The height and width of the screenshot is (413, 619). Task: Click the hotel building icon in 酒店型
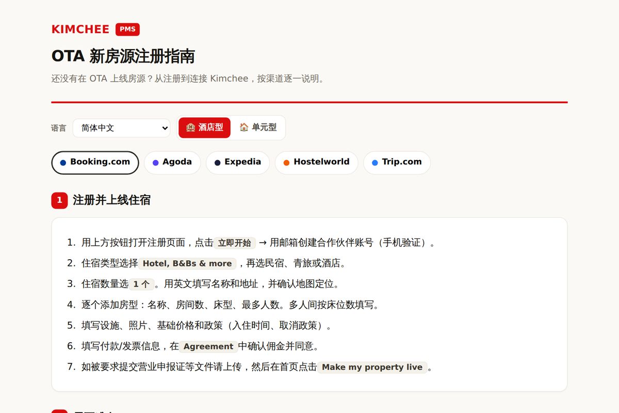tap(190, 128)
